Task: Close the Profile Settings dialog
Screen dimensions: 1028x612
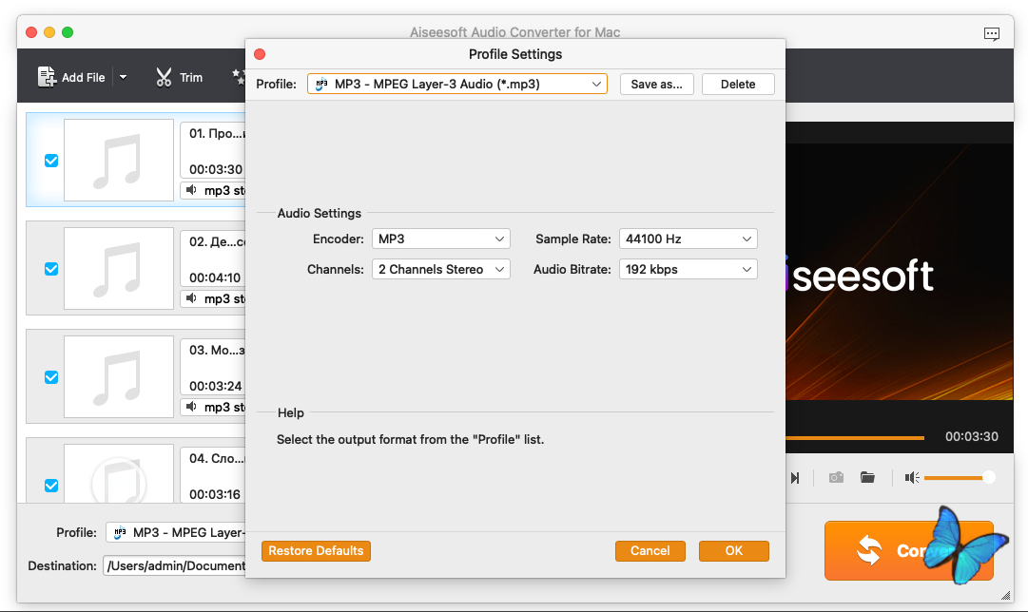Action: tap(260, 54)
